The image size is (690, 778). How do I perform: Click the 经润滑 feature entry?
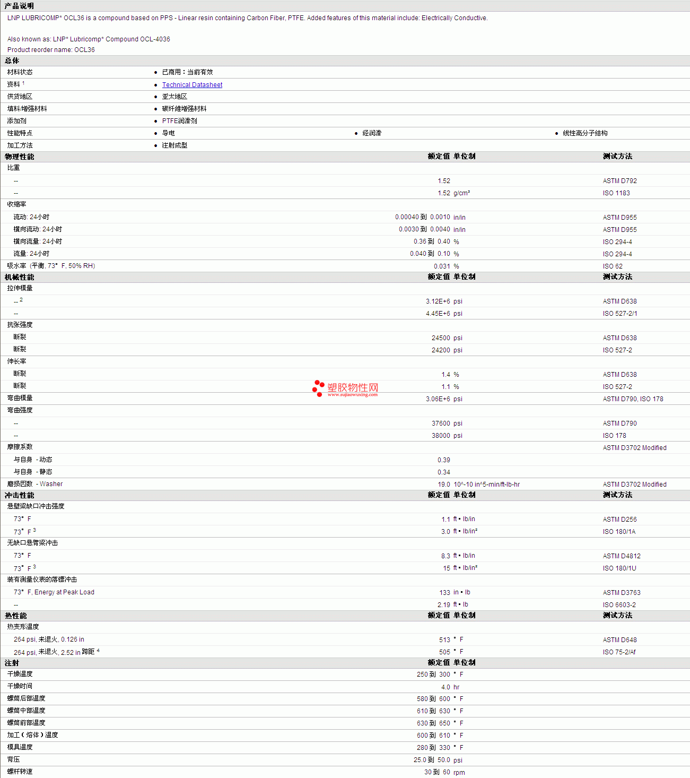(372, 133)
